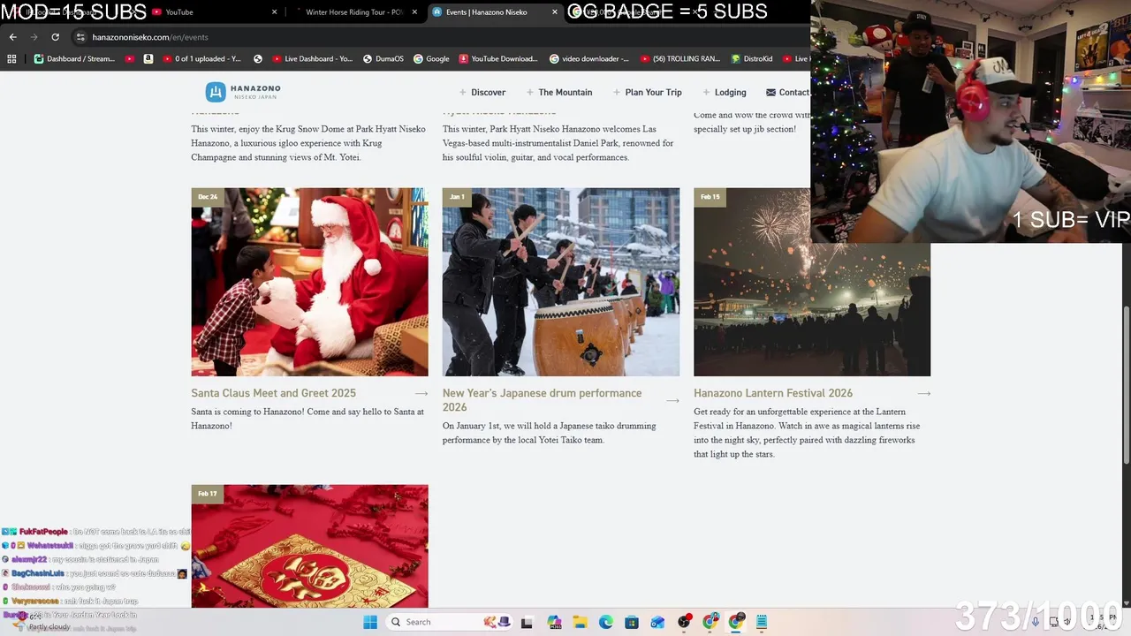Open the Amazon bookmark icon

coord(148,59)
